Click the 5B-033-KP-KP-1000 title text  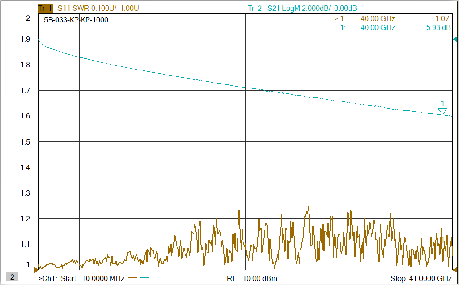tap(76, 20)
